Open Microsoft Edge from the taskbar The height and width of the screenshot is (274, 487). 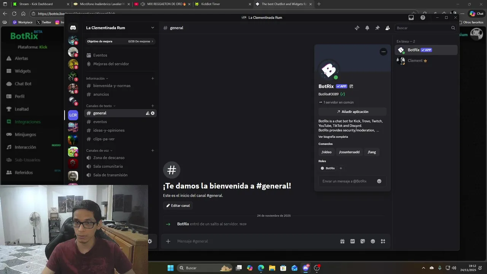click(x=261, y=268)
